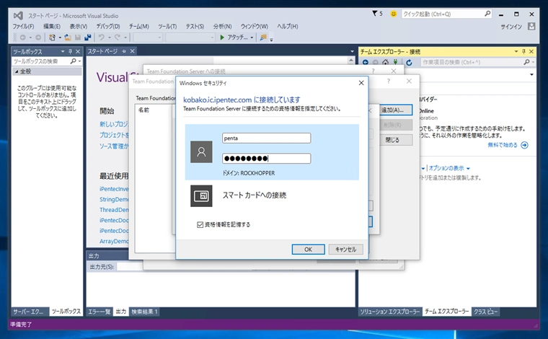Click the Visual Studio logo in title bar
548x339 pixels.
click(x=18, y=15)
